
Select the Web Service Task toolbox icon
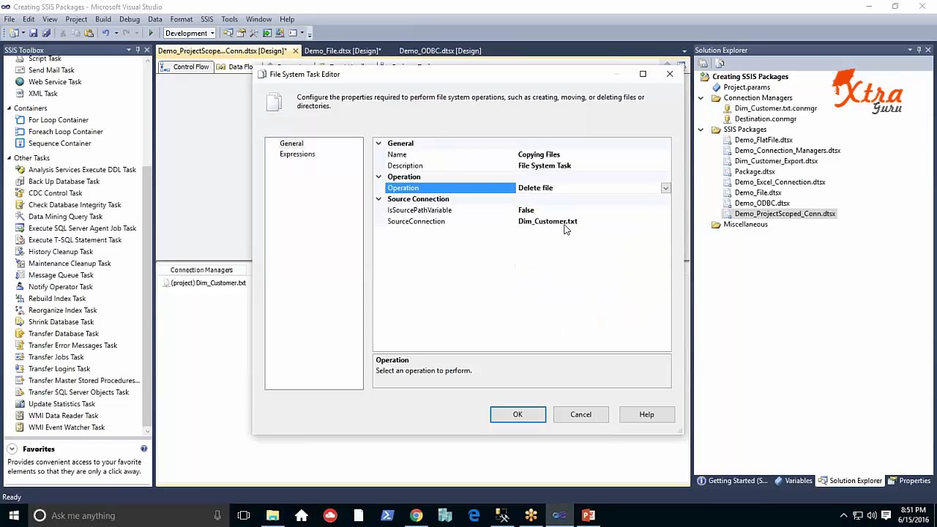click(20, 82)
